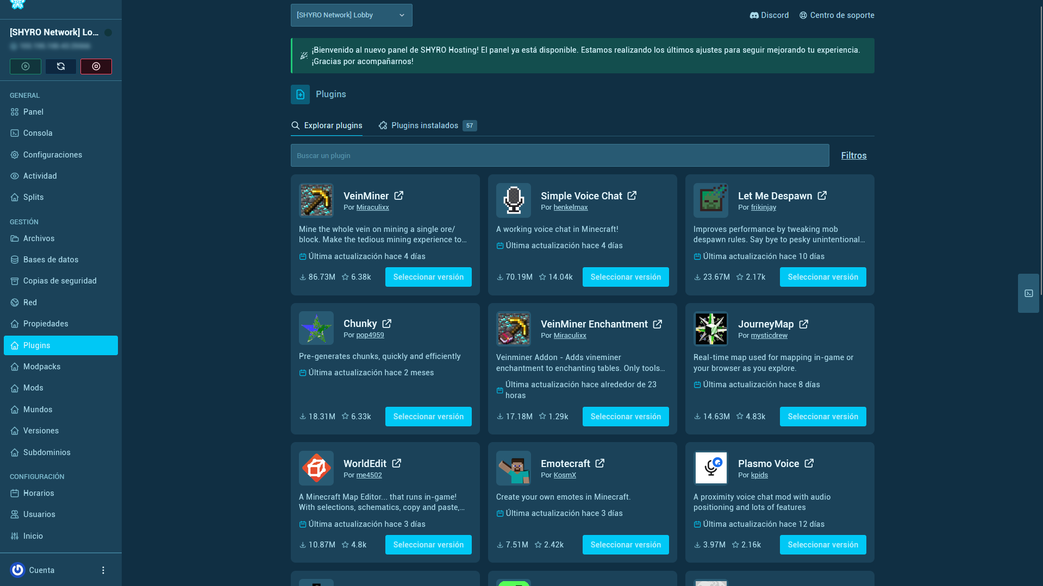The height and width of the screenshot is (586, 1043).
Task: Open Panel in the sidebar
Action: [x=61, y=112]
